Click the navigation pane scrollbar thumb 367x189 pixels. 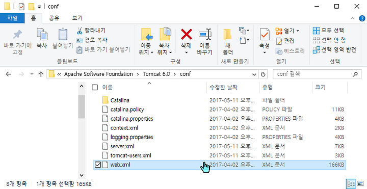82,106
